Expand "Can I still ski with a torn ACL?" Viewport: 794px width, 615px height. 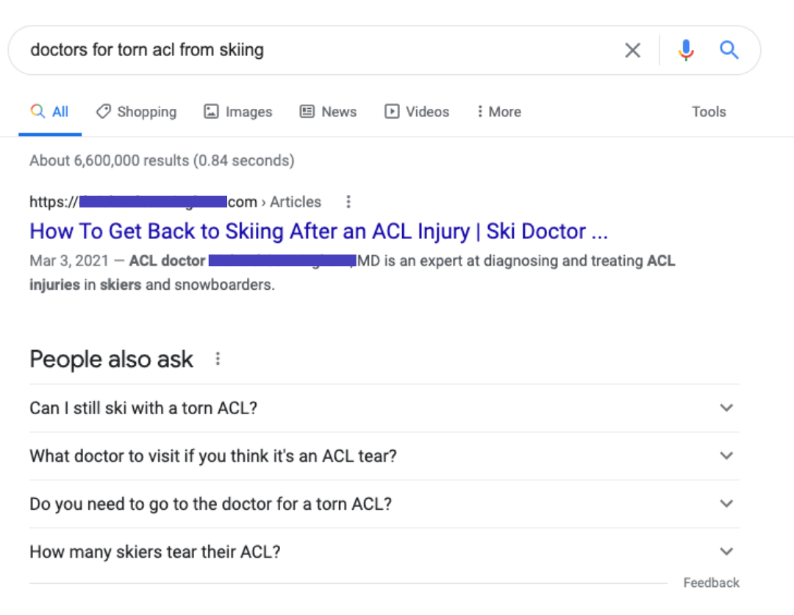click(x=726, y=408)
